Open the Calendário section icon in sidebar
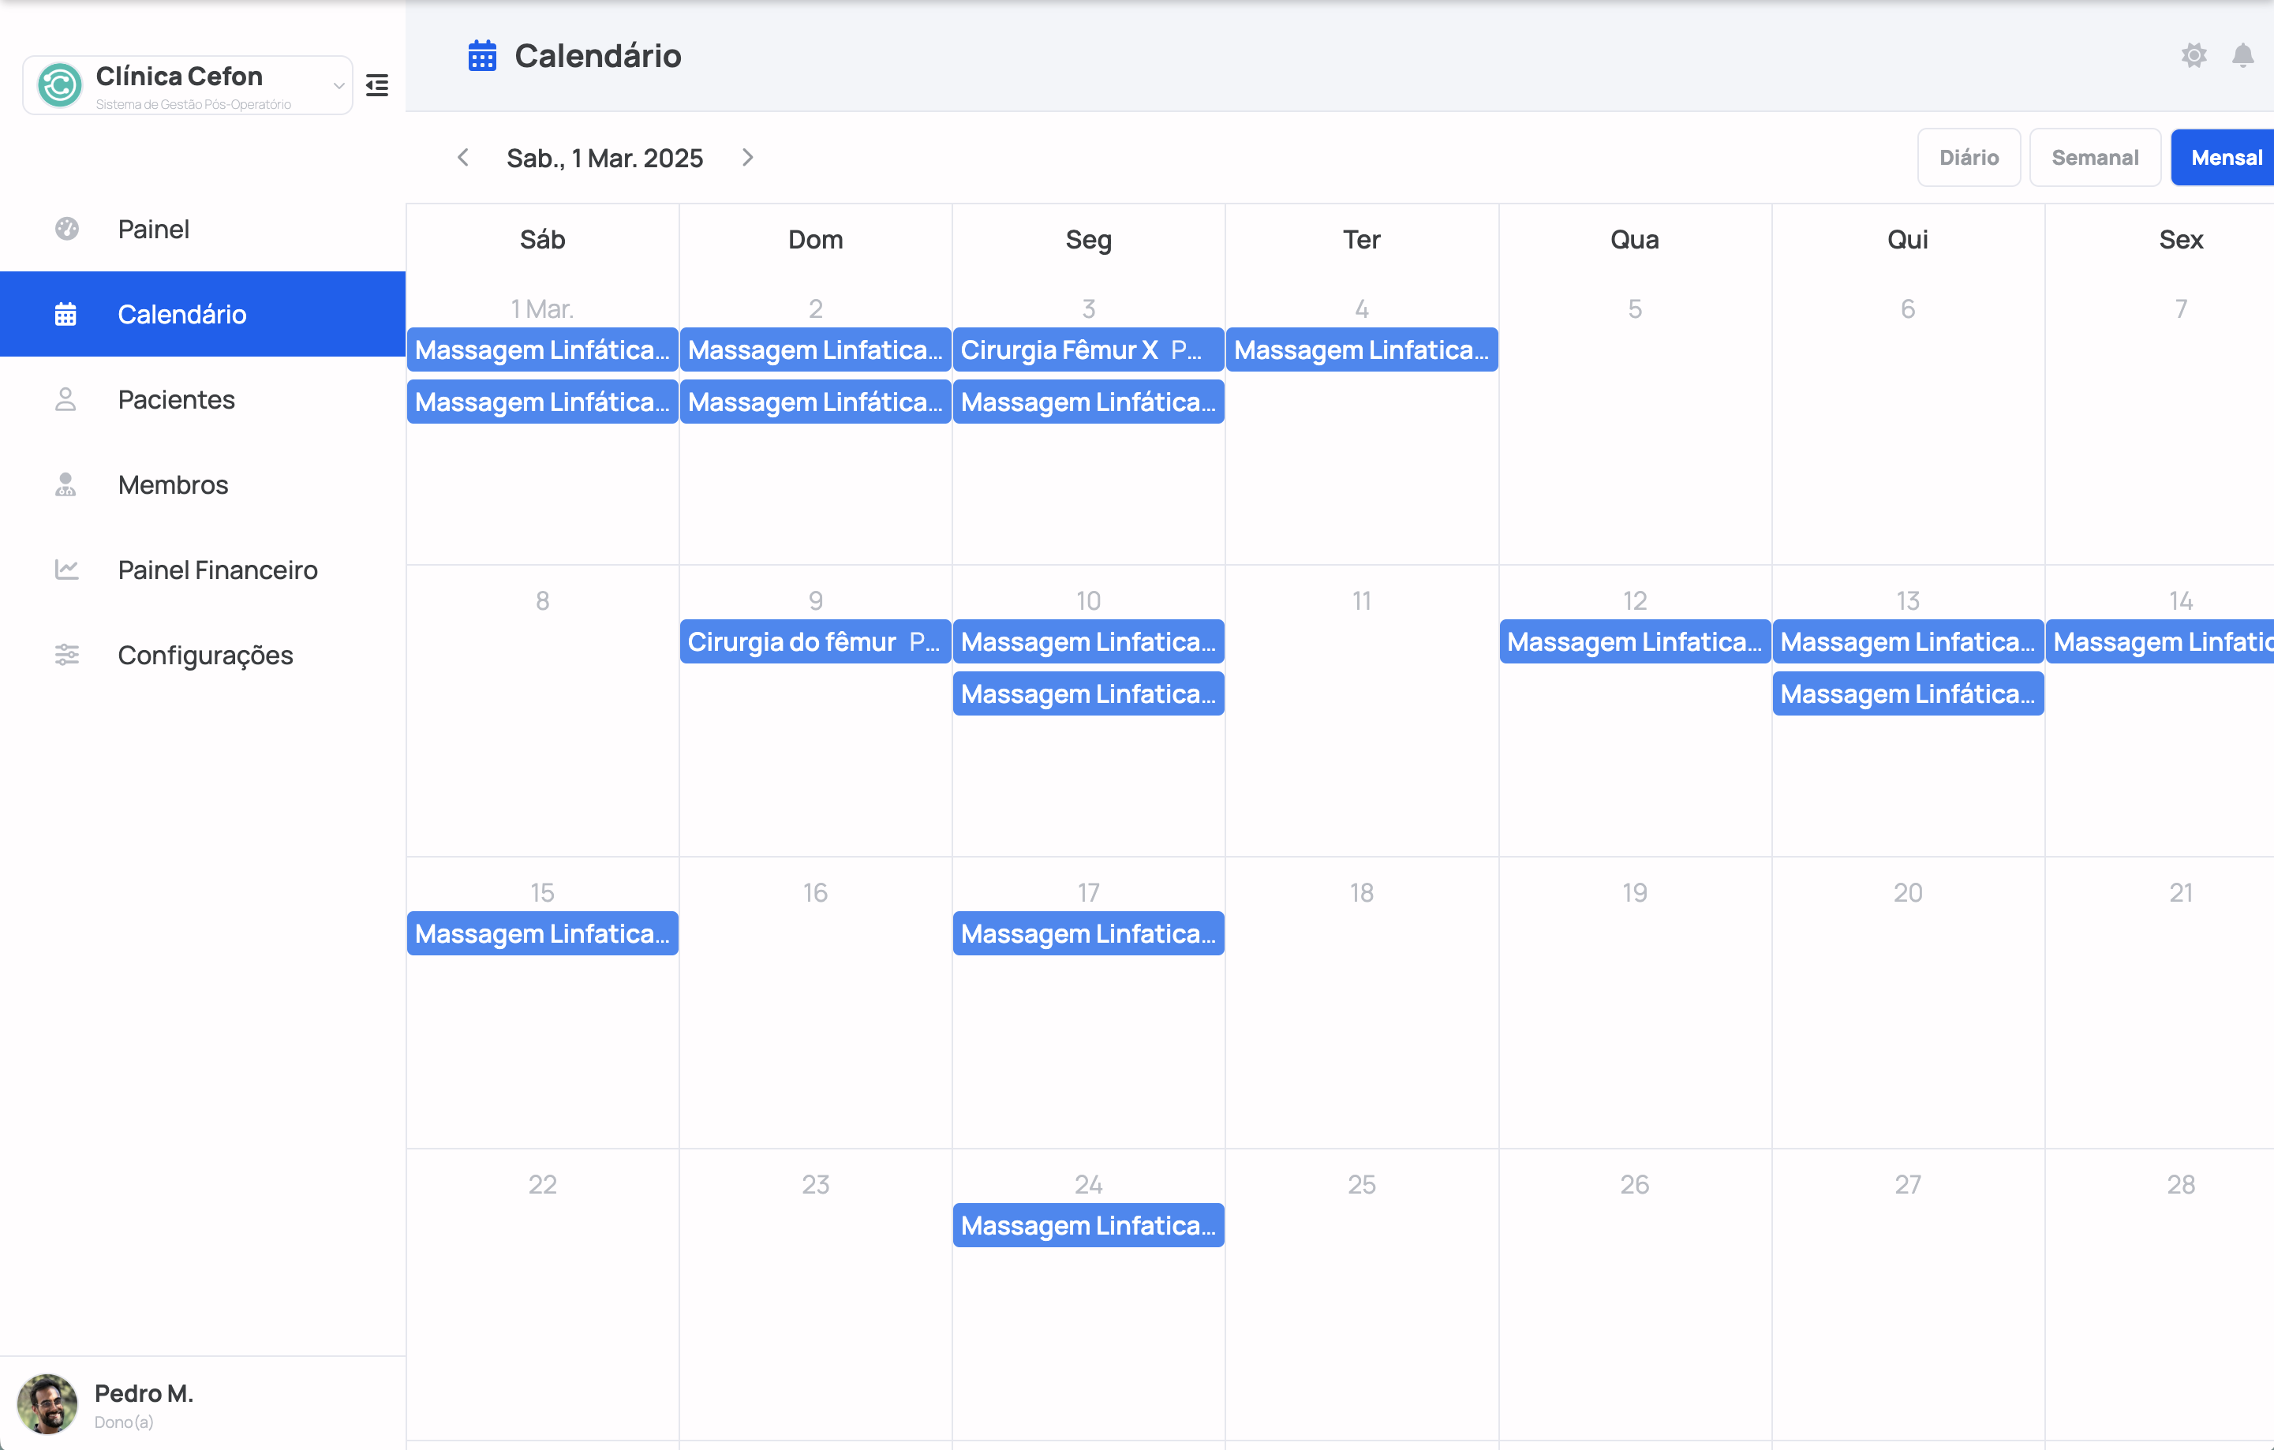This screenshot has height=1450, width=2274. click(65, 313)
